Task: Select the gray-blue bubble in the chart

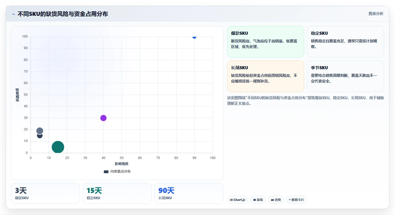Action: (x=40, y=131)
